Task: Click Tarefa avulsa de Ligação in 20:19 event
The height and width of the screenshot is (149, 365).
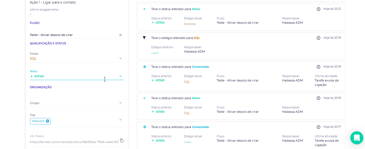Action: 326,82
